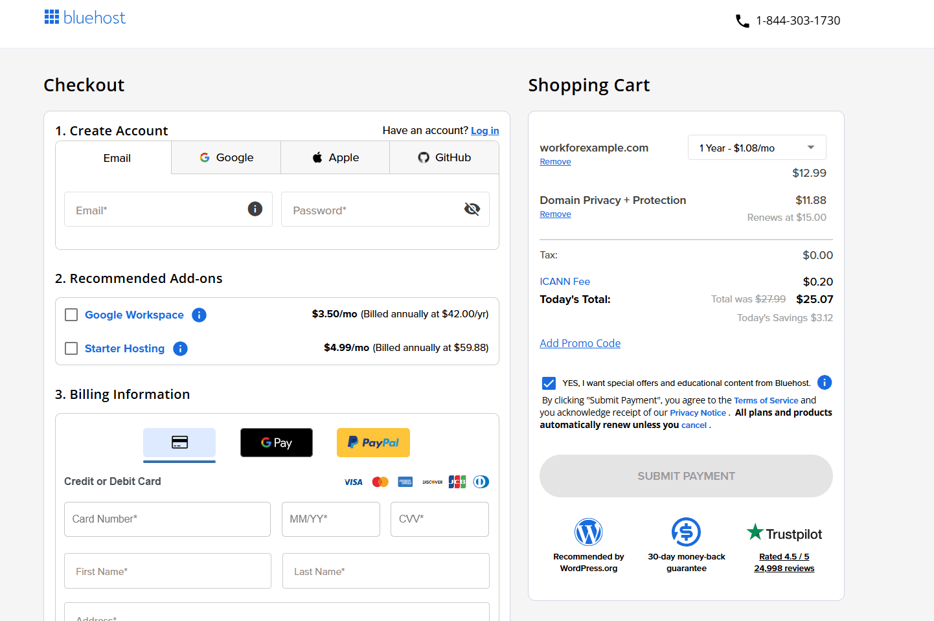Click the WordPress recommended badge icon
This screenshot has width=934, height=621.
[588, 532]
